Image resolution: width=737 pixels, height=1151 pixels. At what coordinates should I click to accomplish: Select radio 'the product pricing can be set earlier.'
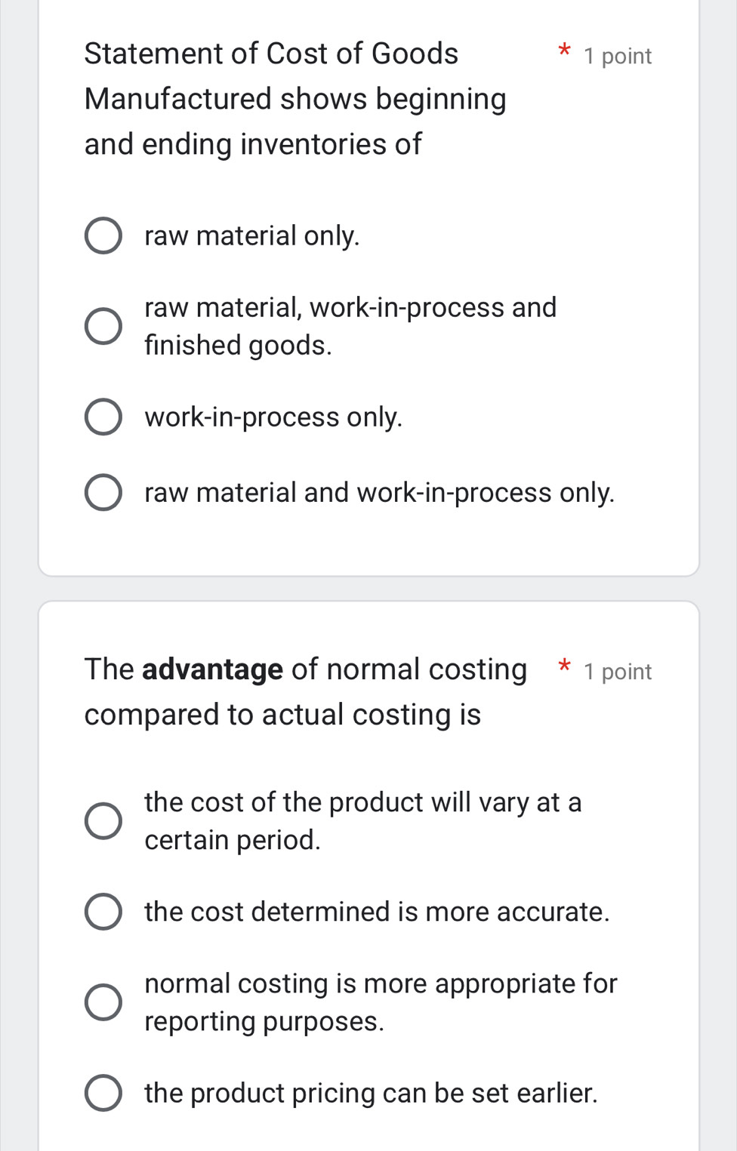[x=103, y=1093]
